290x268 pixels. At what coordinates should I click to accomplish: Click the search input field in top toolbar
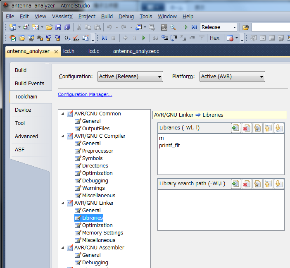pyautogui.click(x=271, y=27)
